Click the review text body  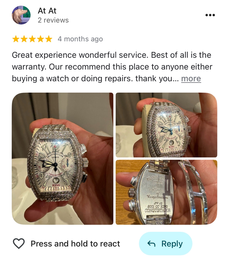112,67
